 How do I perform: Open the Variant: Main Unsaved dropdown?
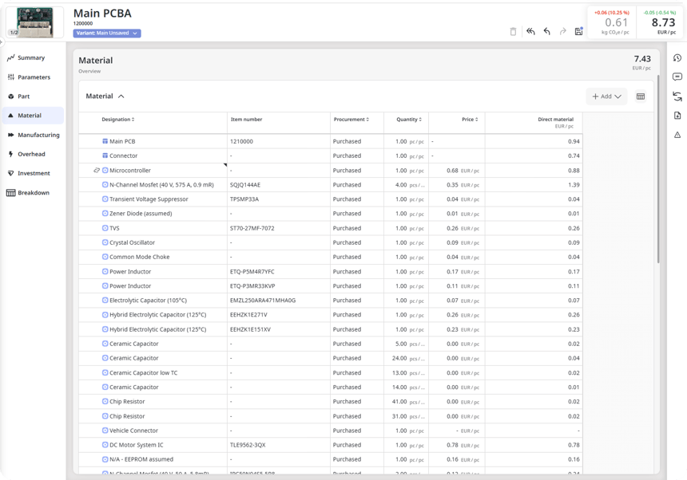(x=107, y=33)
